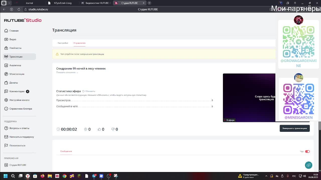321x180 pixels.
Task: Click the comments badge showing 4
Action: [28, 91]
